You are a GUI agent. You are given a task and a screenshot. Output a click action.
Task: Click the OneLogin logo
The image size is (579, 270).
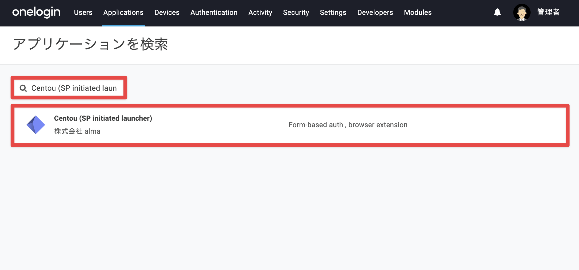pyautogui.click(x=36, y=12)
